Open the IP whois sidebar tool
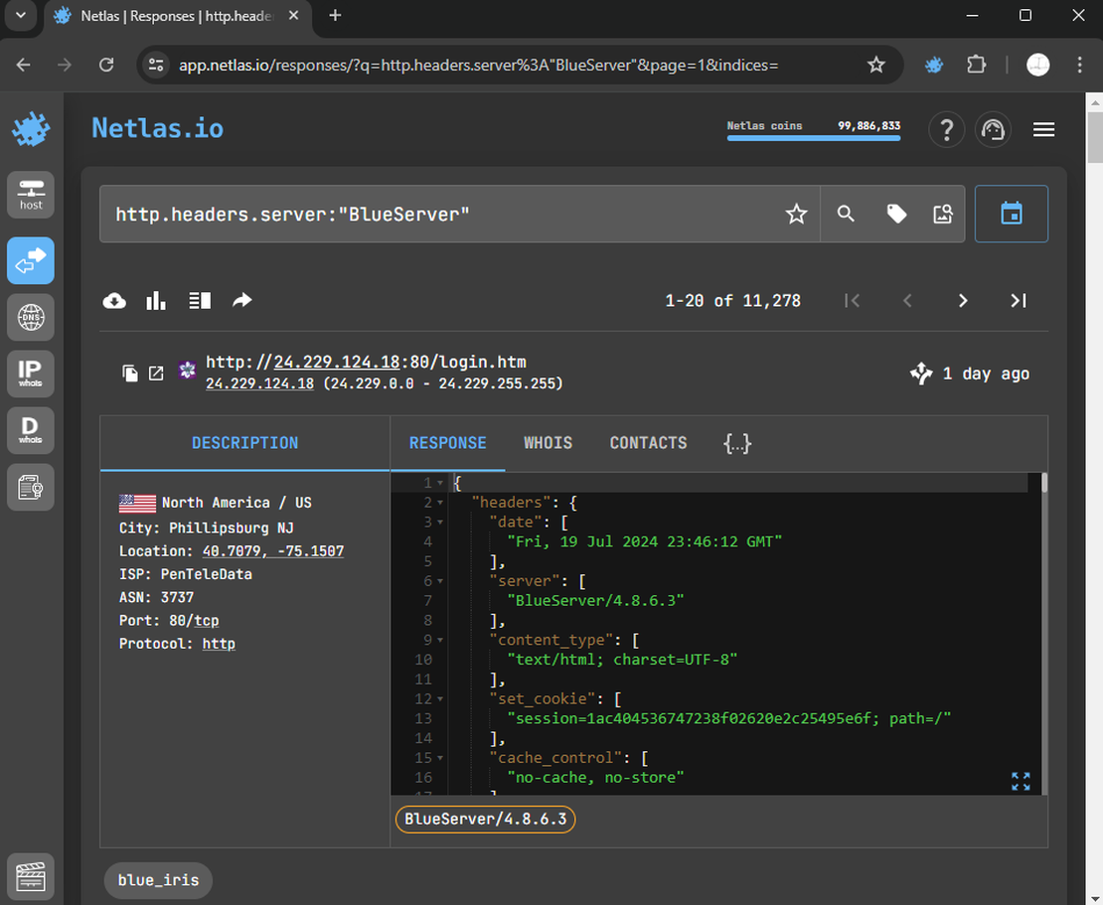Viewport: 1103px width, 905px height. click(x=31, y=374)
